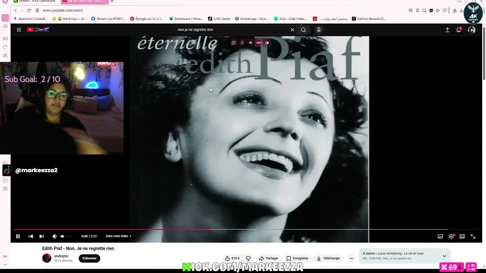Click the browser address bar URL
Image resolution: width=486 pixels, height=273 pixels.
click(x=63, y=11)
